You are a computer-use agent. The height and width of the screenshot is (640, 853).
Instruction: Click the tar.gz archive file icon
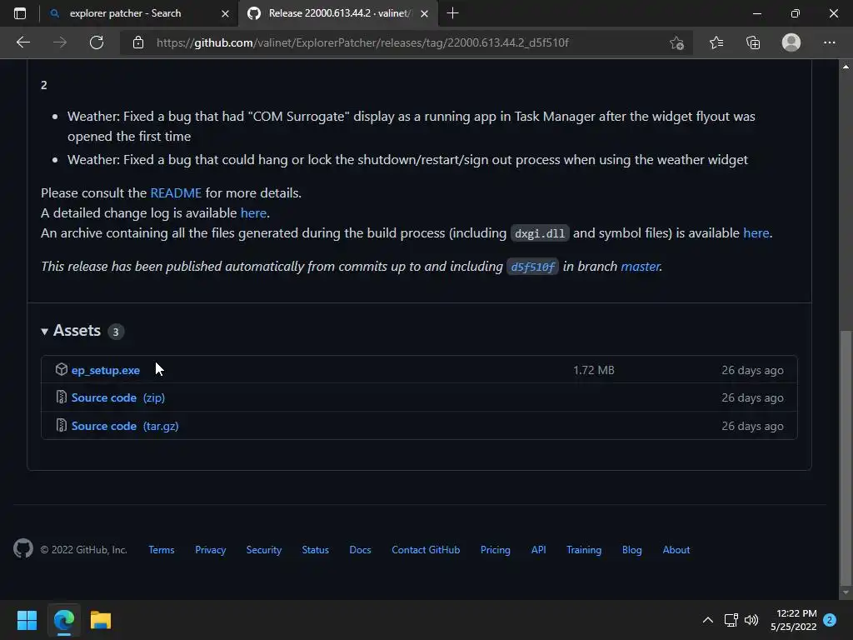pos(62,426)
